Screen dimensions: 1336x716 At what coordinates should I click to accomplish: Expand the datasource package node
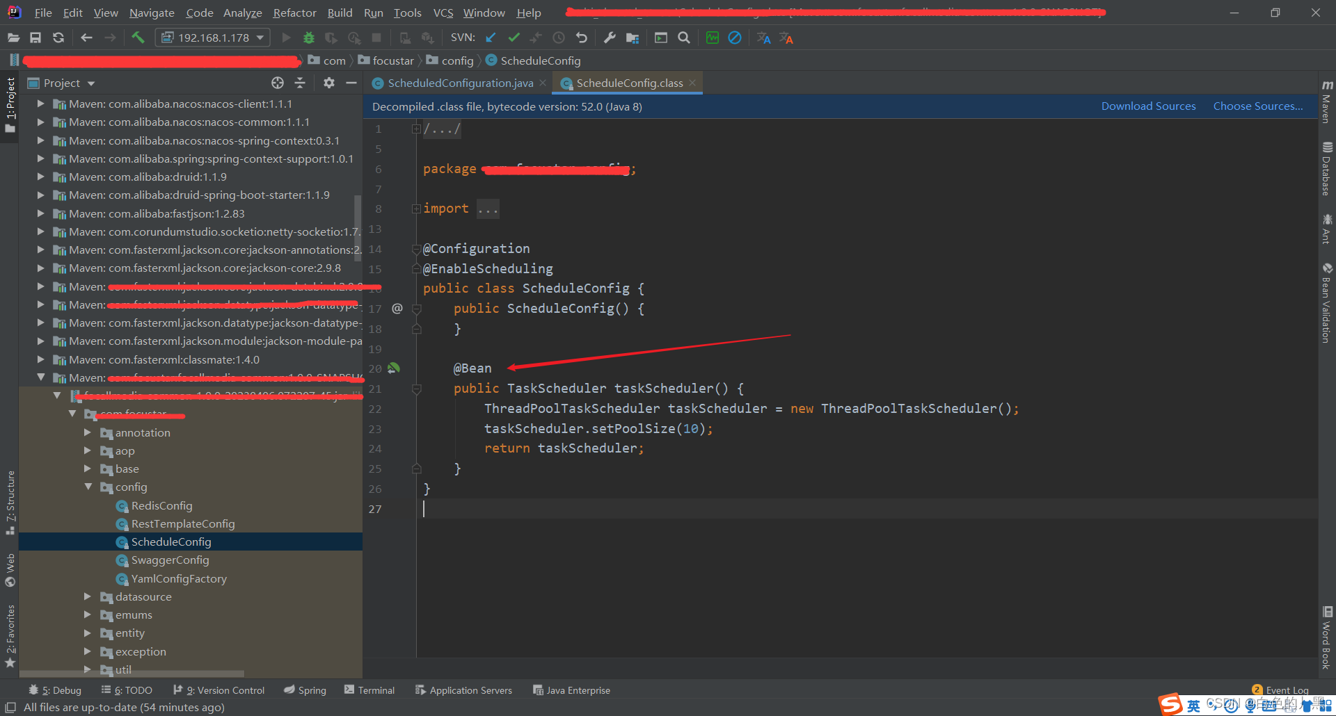coord(88,596)
